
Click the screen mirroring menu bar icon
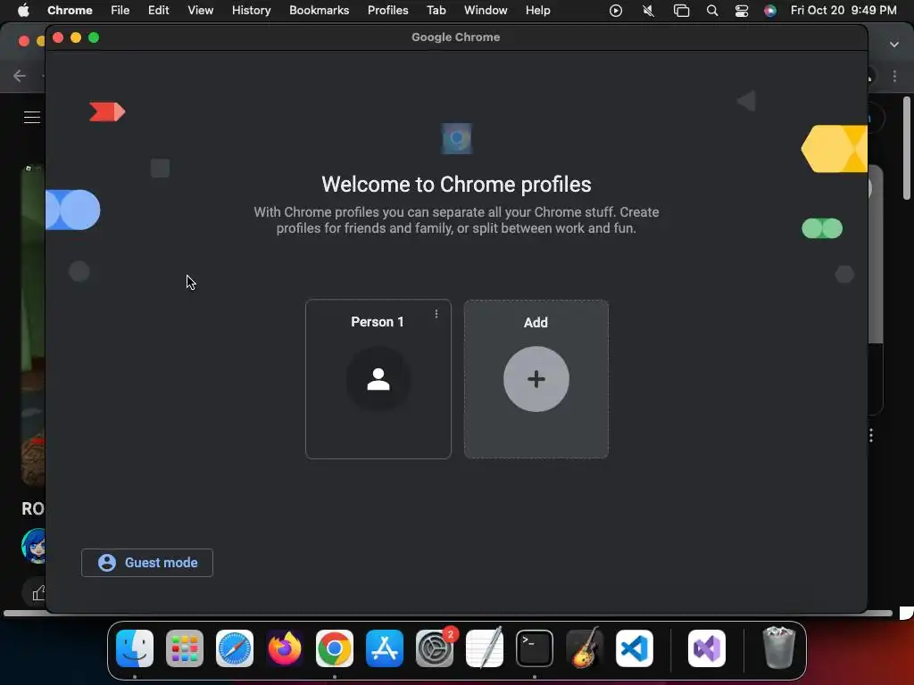[x=681, y=11]
